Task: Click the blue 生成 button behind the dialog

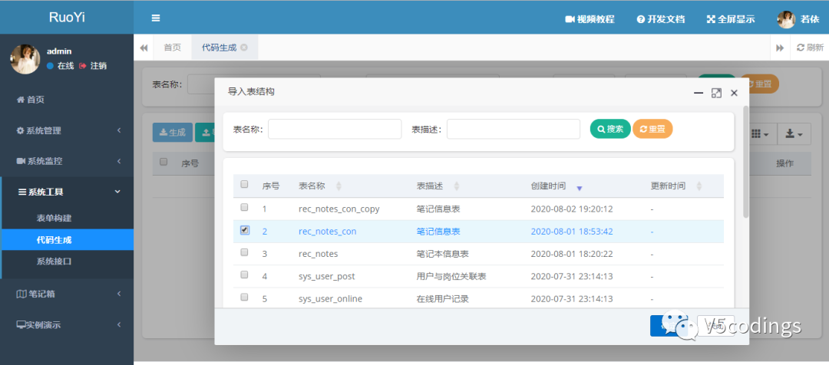Action: pyautogui.click(x=173, y=133)
